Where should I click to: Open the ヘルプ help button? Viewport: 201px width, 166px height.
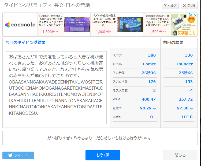coord(170,6)
